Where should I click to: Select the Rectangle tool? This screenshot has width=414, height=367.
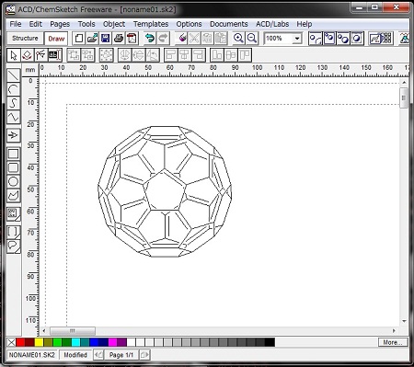tap(13, 154)
